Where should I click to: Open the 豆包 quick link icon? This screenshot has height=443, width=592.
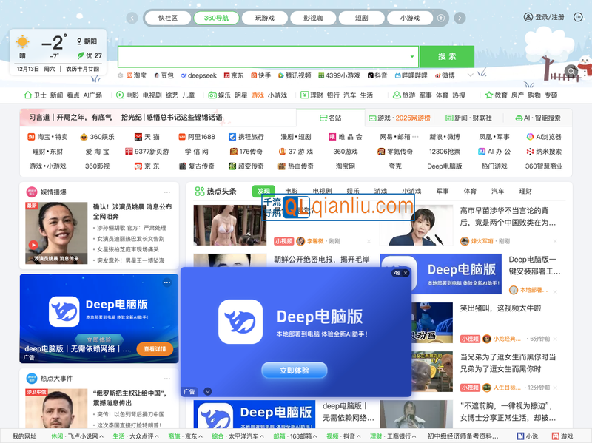point(155,75)
